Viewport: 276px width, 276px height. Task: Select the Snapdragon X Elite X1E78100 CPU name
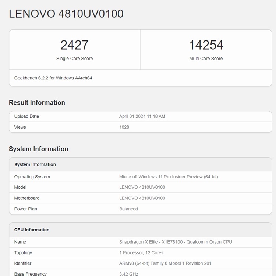pyautogui.click(x=176, y=242)
